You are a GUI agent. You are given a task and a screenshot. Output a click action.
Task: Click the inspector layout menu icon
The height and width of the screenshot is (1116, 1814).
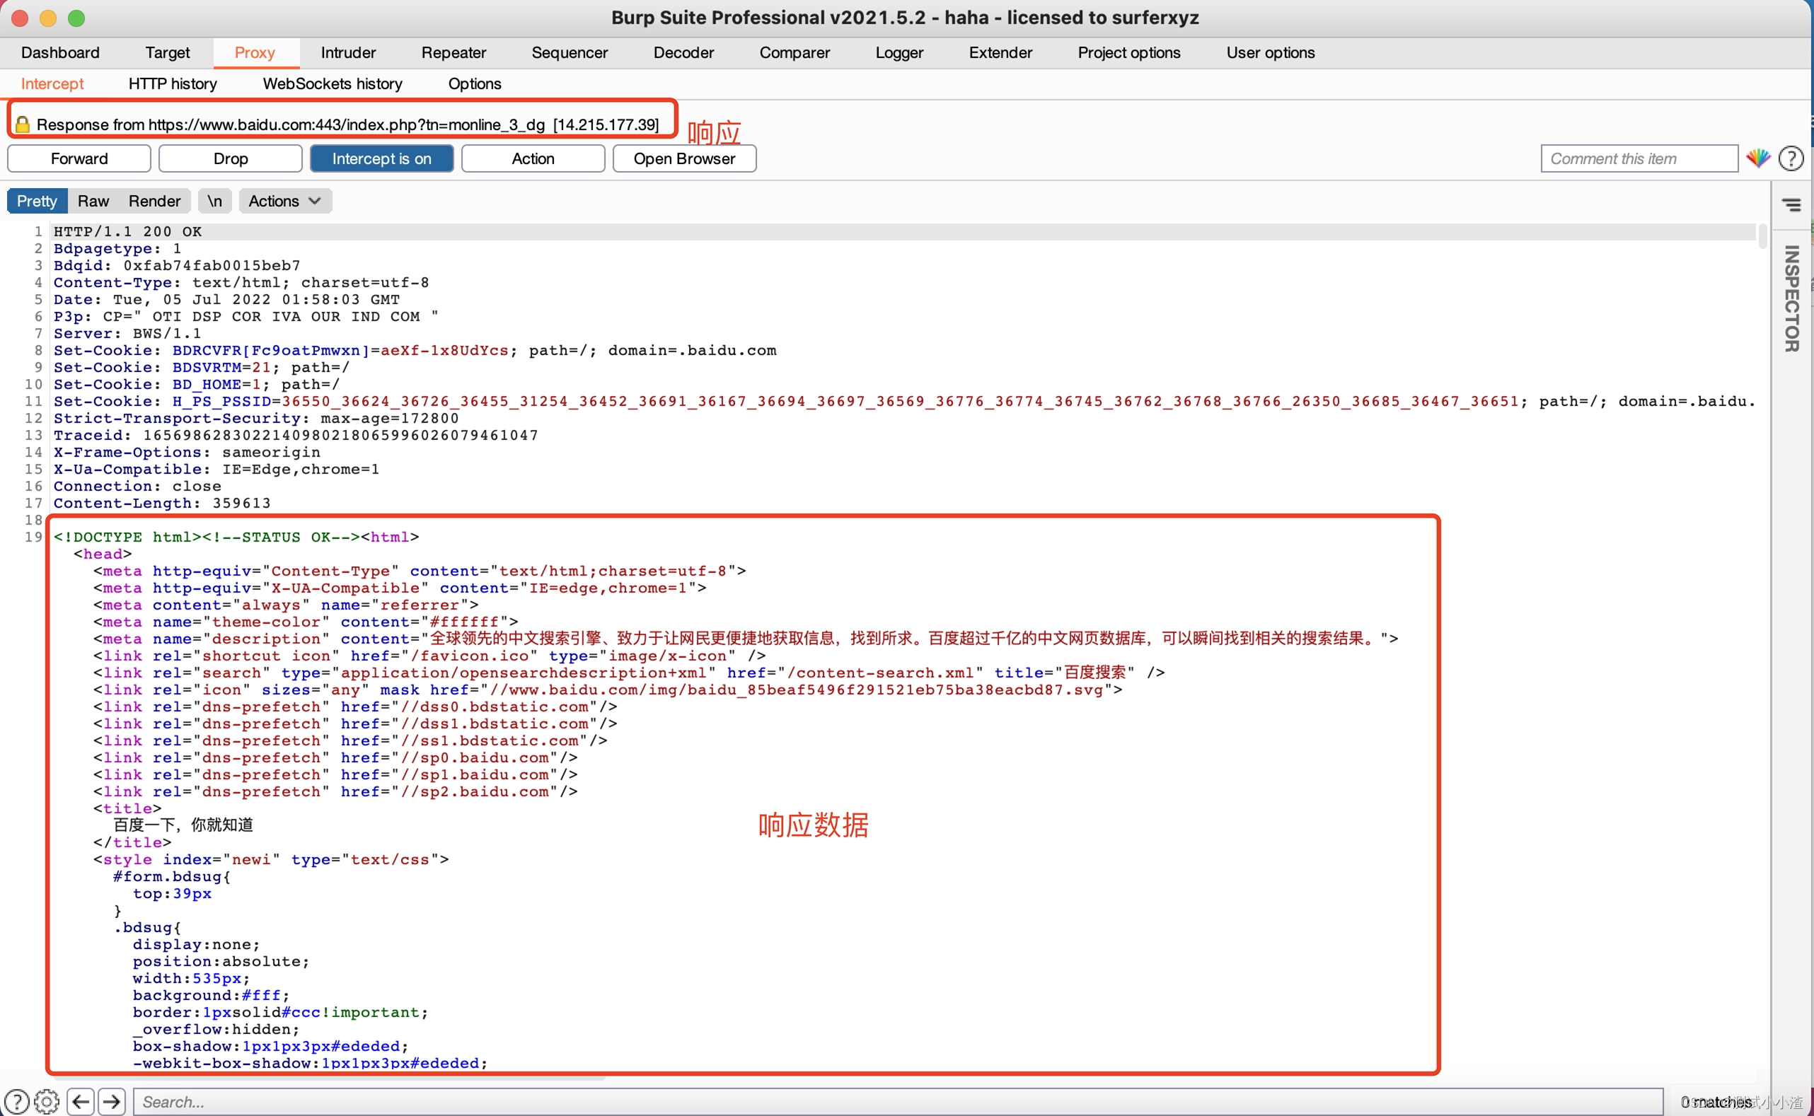pos(1791,205)
